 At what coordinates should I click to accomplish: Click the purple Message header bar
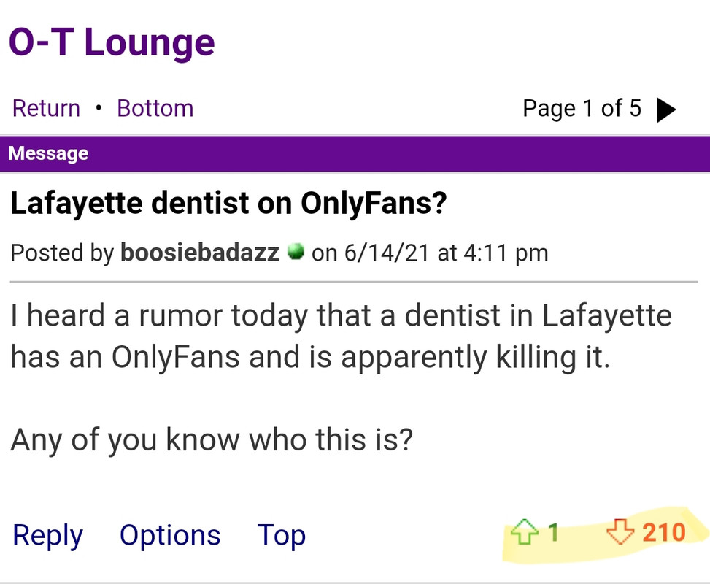(x=355, y=153)
